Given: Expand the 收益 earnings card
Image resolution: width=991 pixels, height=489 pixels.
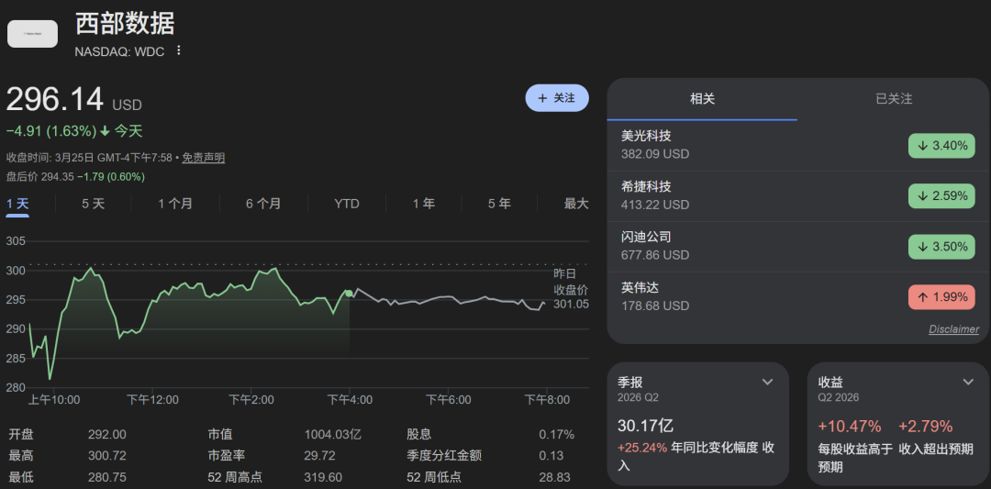Looking at the screenshot, I should (x=968, y=382).
